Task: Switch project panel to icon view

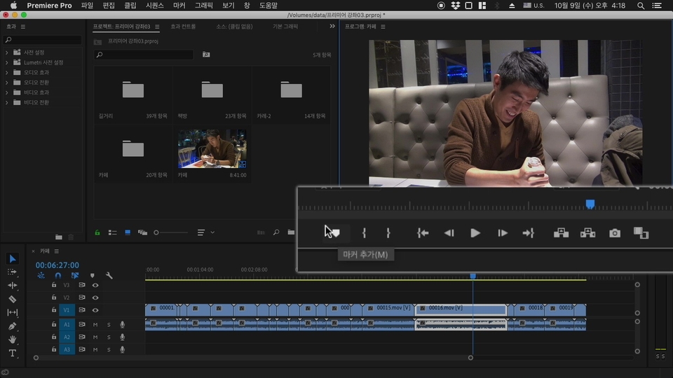Action: pos(128,232)
